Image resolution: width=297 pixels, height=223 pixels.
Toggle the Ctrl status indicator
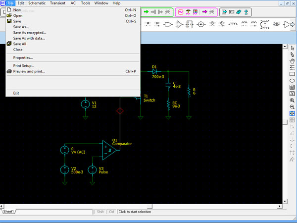pyautogui.click(x=111, y=212)
